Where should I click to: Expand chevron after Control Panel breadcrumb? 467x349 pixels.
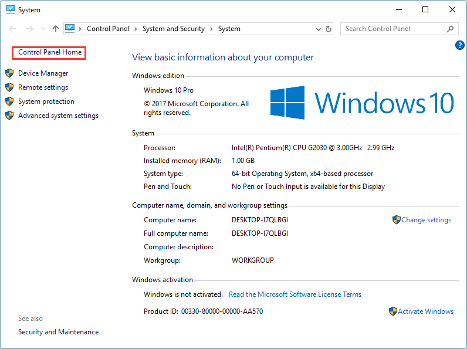(136, 29)
